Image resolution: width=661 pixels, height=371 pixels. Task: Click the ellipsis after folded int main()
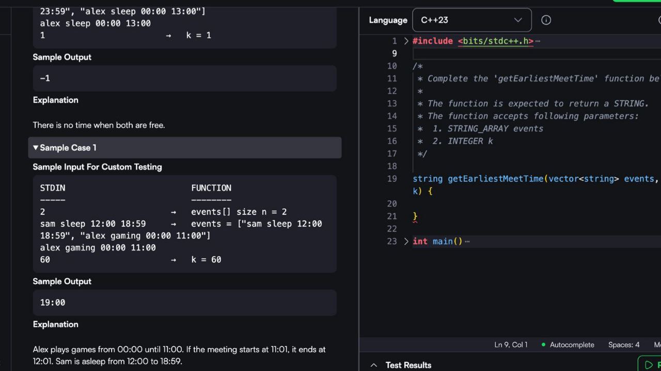467,242
